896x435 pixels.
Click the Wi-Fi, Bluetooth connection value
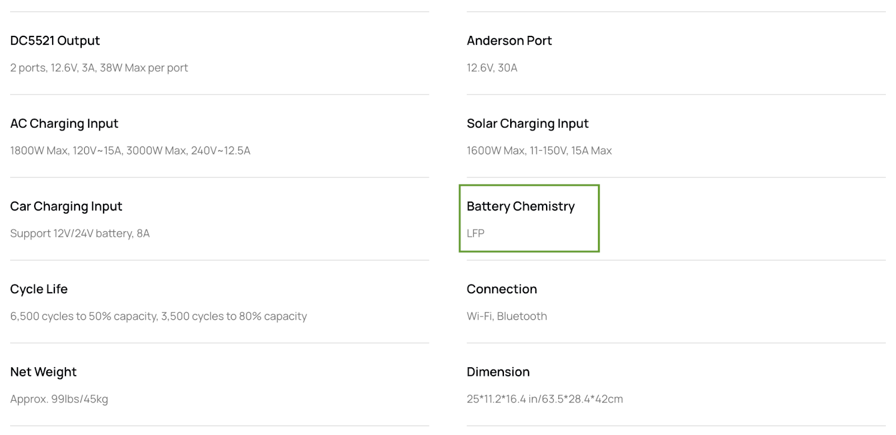(x=507, y=316)
